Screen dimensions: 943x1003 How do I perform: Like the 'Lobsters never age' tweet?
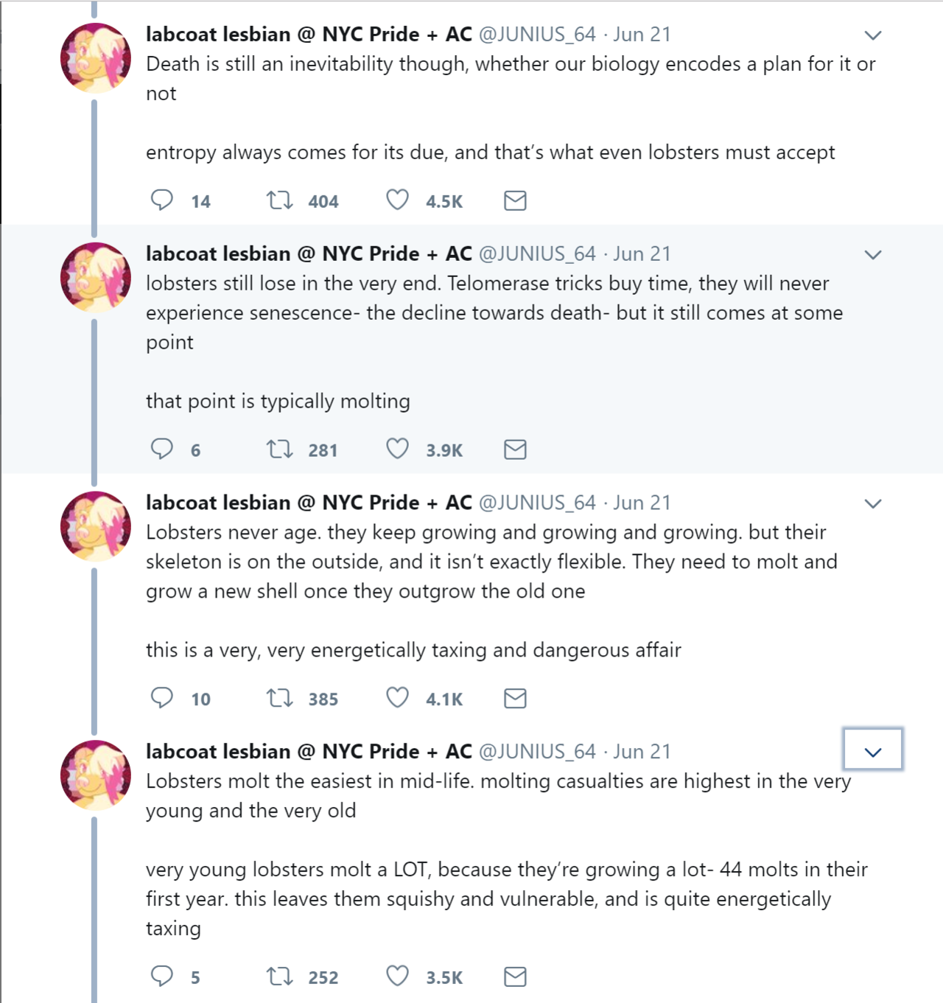398,698
